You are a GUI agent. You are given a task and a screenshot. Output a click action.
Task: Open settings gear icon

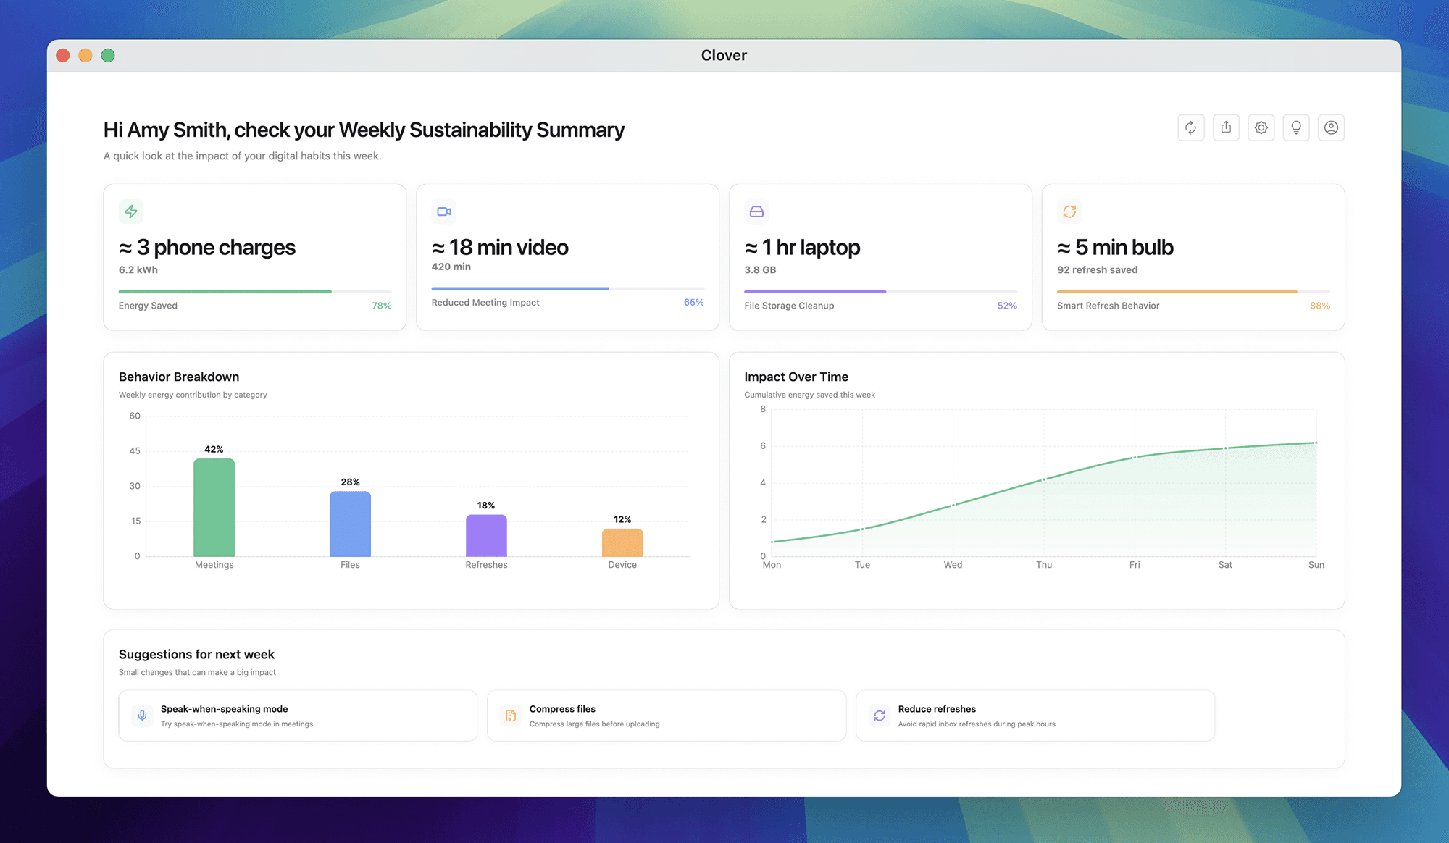pyautogui.click(x=1261, y=127)
